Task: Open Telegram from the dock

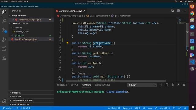Action: pos(192,27)
